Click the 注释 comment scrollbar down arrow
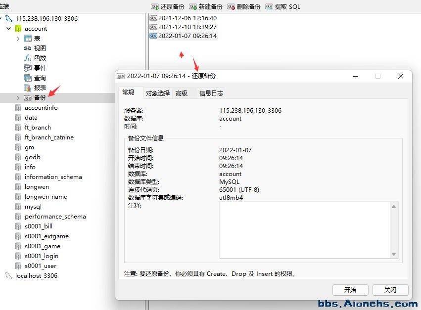This screenshot has height=310, width=421. [x=394, y=254]
